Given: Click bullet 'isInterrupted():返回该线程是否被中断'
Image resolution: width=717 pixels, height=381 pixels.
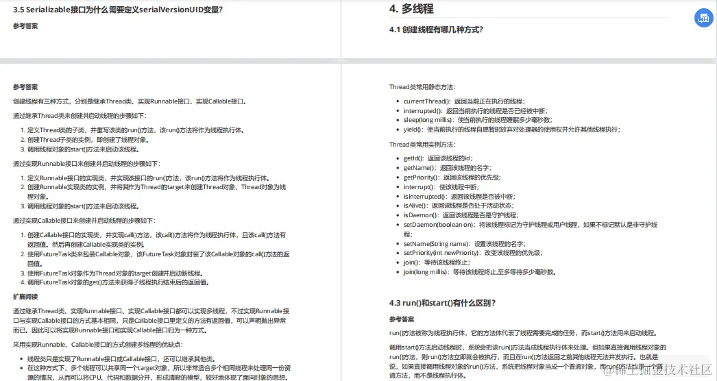Looking at the screenshot, I should point(459,197).
